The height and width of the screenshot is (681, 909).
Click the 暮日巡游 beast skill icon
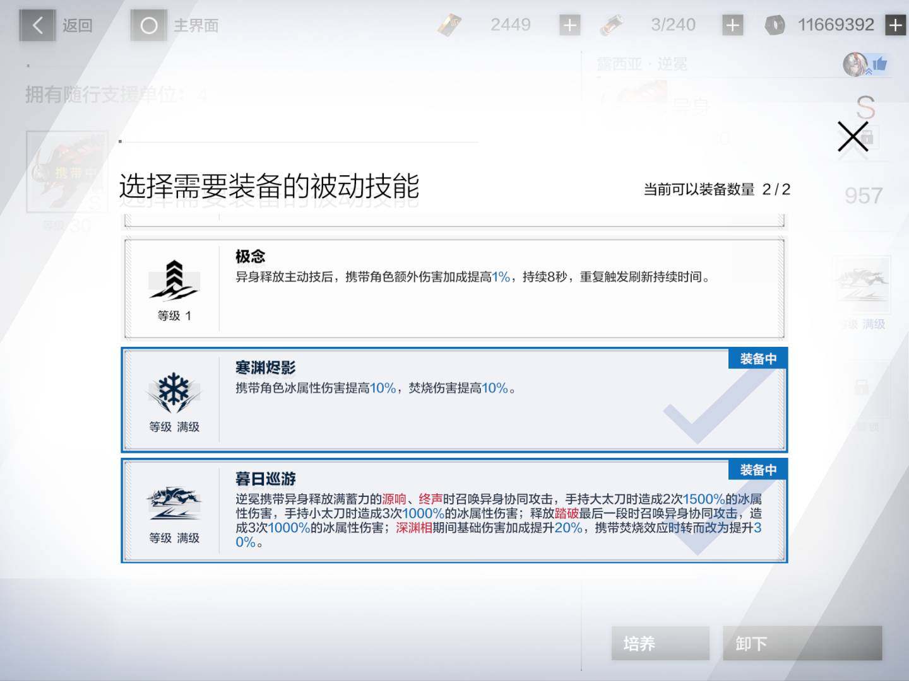[174, 503]
